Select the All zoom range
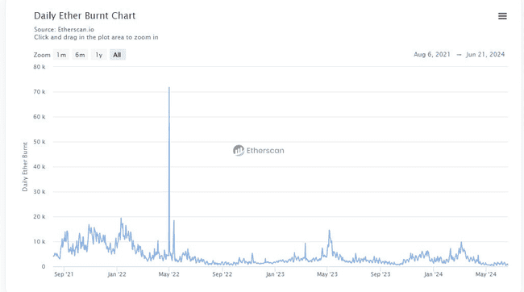The height and width of the screenshot is (292, 524). tap(118, 55)
